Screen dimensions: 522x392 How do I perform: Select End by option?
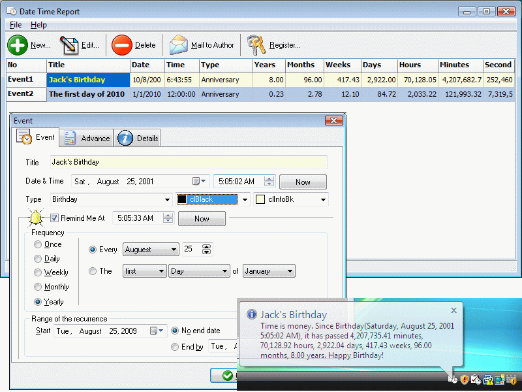(x=174, y=347)
